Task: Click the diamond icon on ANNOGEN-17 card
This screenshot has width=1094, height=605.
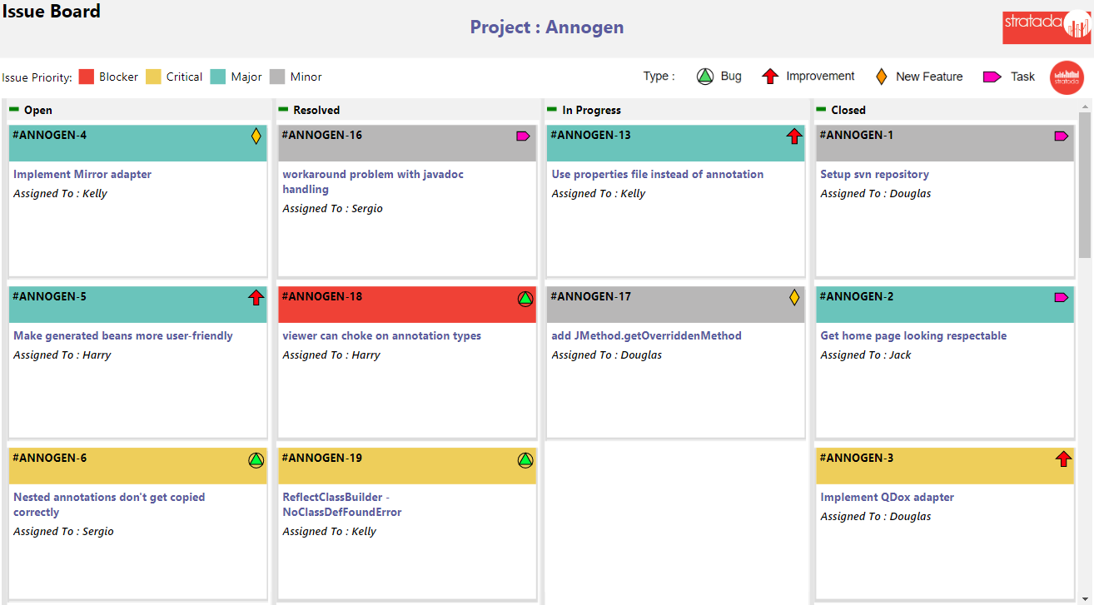Action: [x=794, y=297]
